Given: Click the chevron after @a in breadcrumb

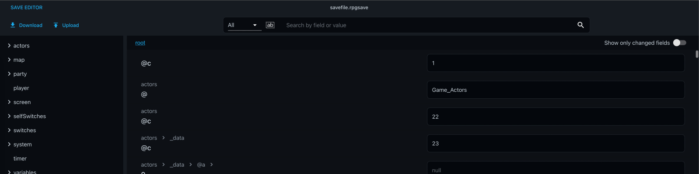Looking at the screenshot, I should click(x=211, y=164).
